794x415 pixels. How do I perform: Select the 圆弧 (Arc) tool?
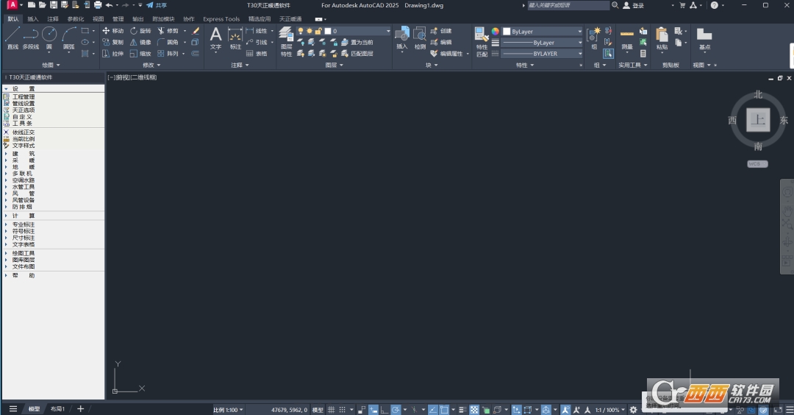coord(69,38)
